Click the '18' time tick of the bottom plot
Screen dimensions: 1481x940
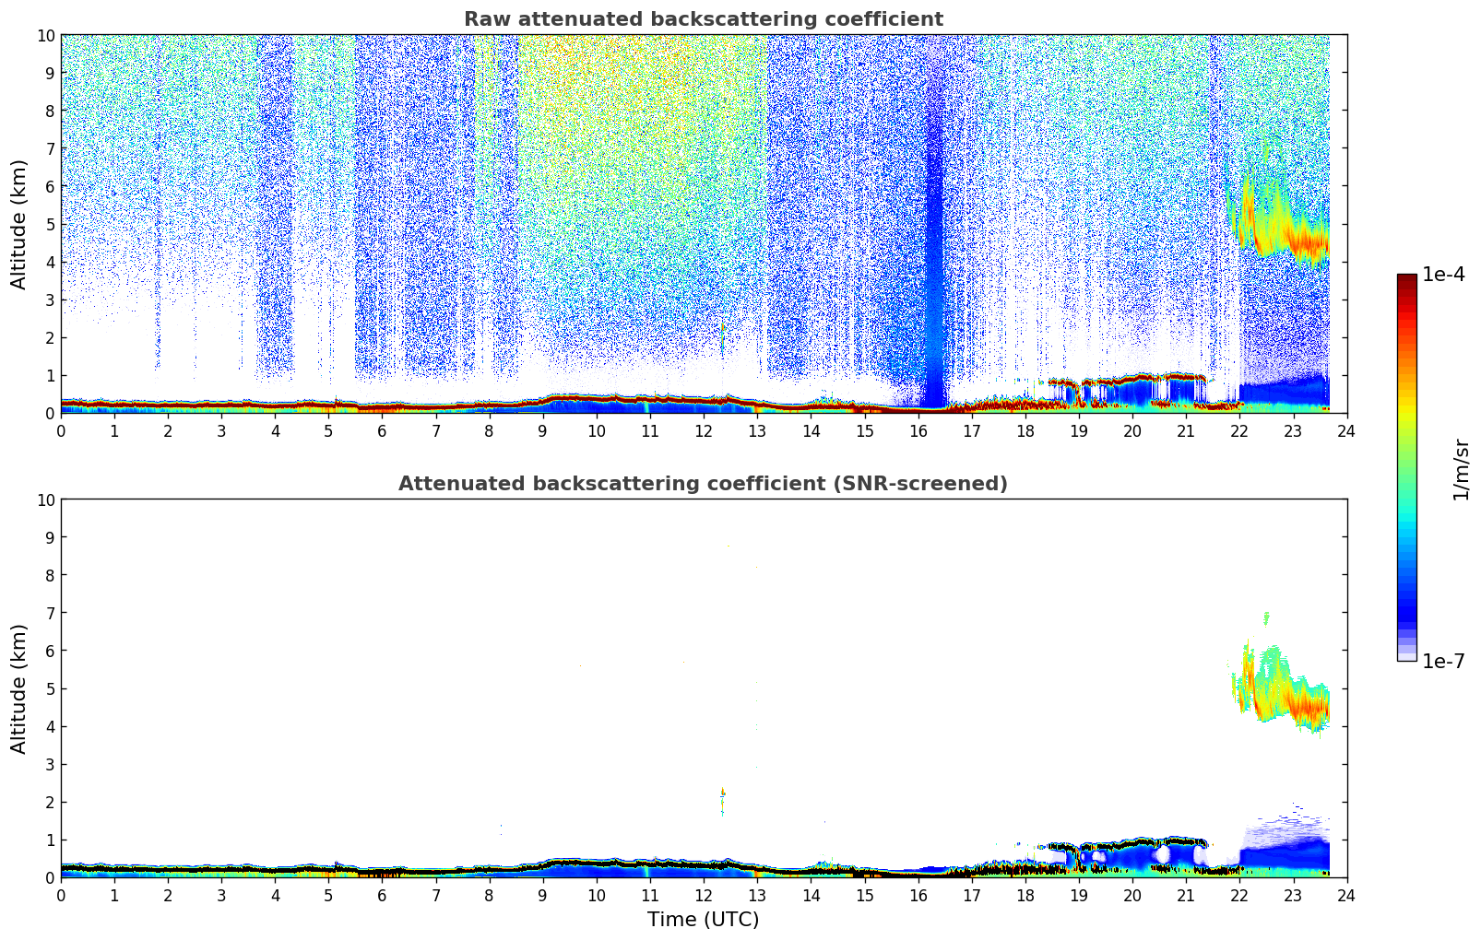[x=1025, y=895]
